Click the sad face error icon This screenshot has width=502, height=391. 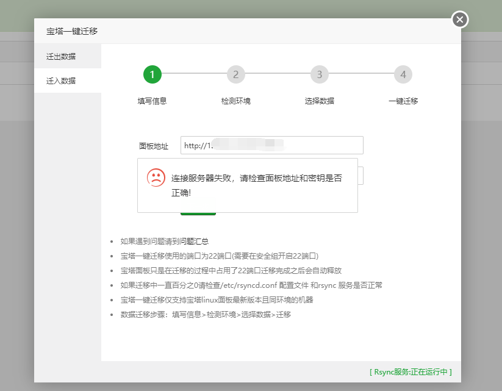point(156,178)
